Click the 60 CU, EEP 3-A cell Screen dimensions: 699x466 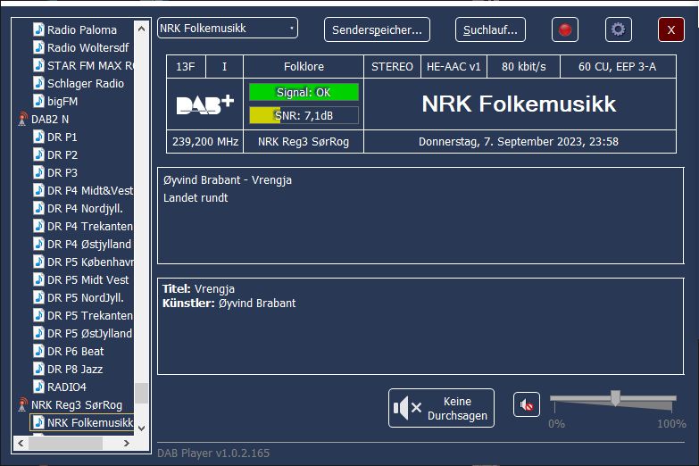(618, 67)
